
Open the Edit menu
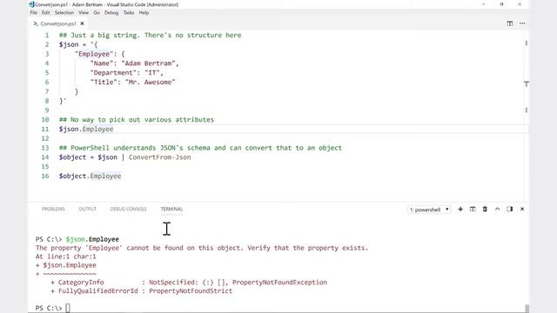(46, 12)
